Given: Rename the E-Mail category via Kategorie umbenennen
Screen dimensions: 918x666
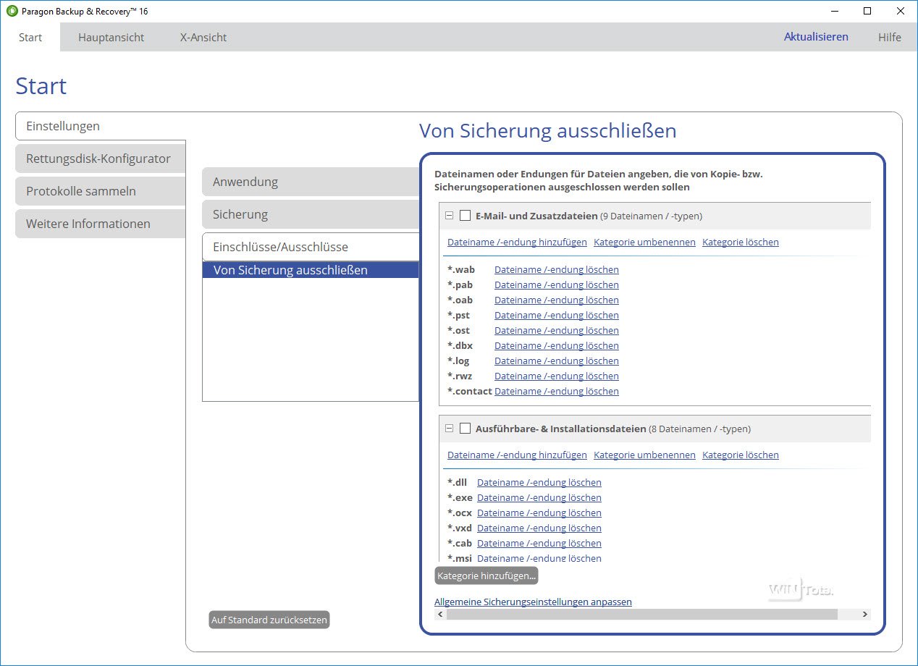Looking at the screenshot, I should coord(644,242).
